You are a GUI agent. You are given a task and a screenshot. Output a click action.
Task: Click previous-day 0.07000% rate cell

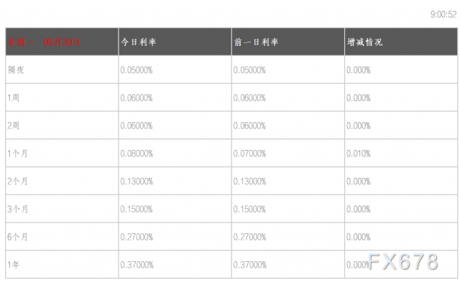[x=249, y=154]
